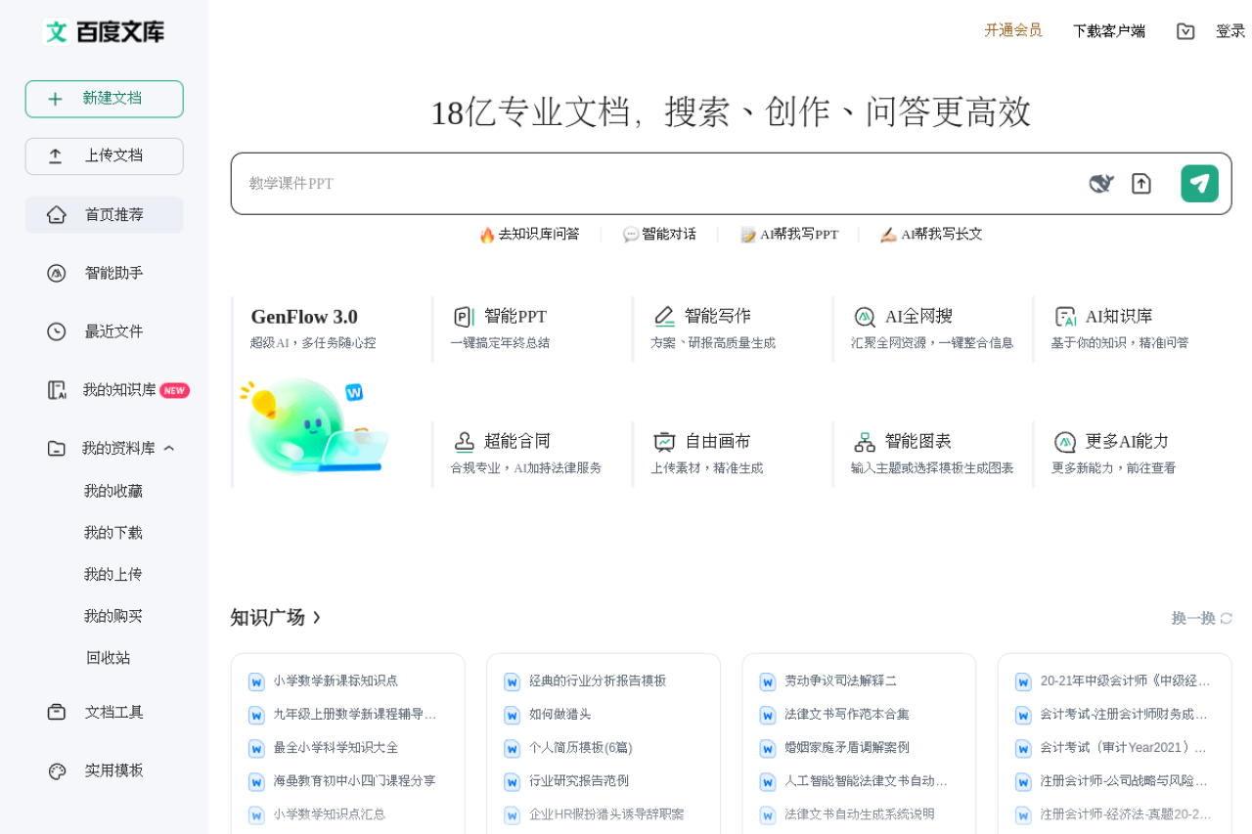Click AI帮我写PPT shortcut

coord(789,235)
